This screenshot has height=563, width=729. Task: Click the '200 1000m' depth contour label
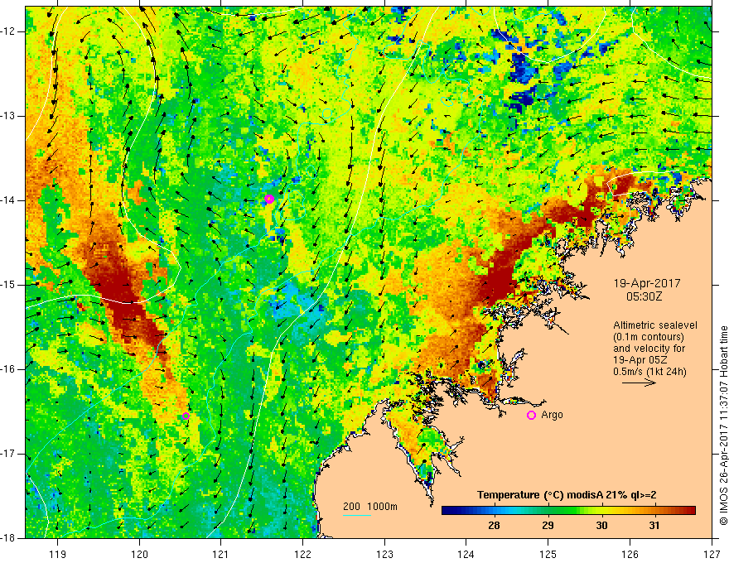point(370,507)
